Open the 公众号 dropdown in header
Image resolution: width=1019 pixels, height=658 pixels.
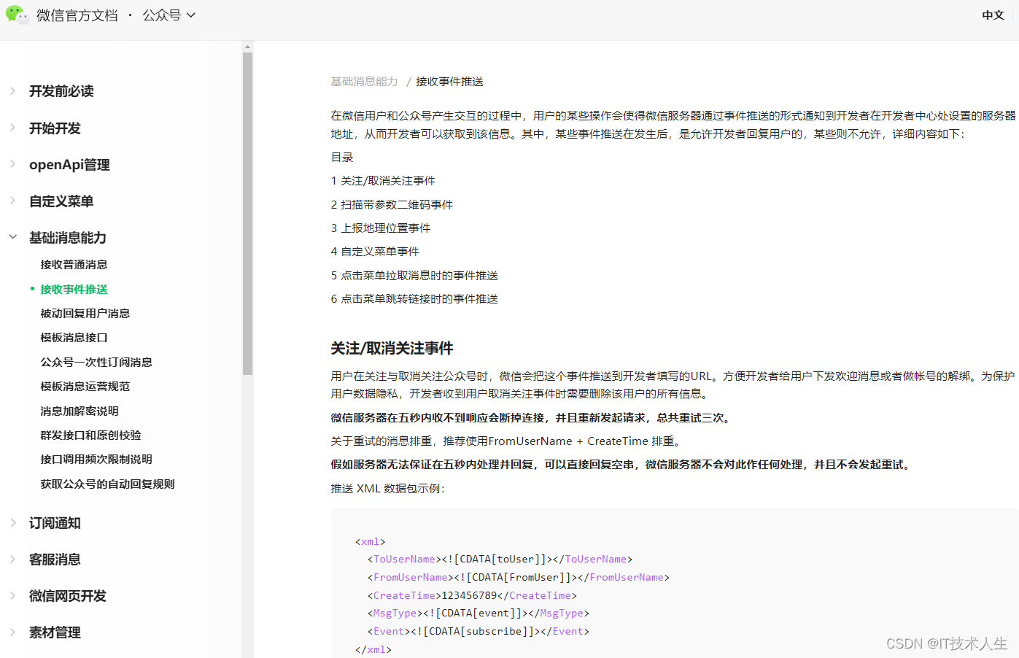[169, 15]
